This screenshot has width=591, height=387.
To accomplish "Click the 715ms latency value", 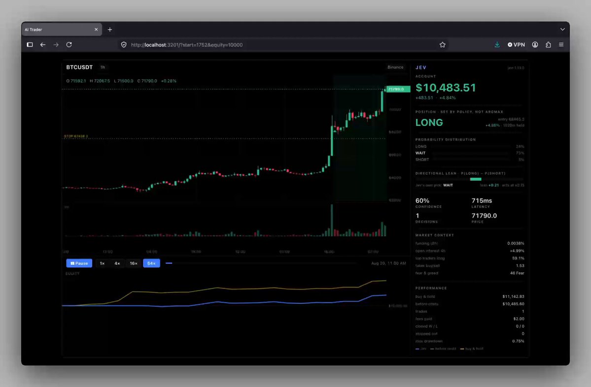I will (482, 201).
